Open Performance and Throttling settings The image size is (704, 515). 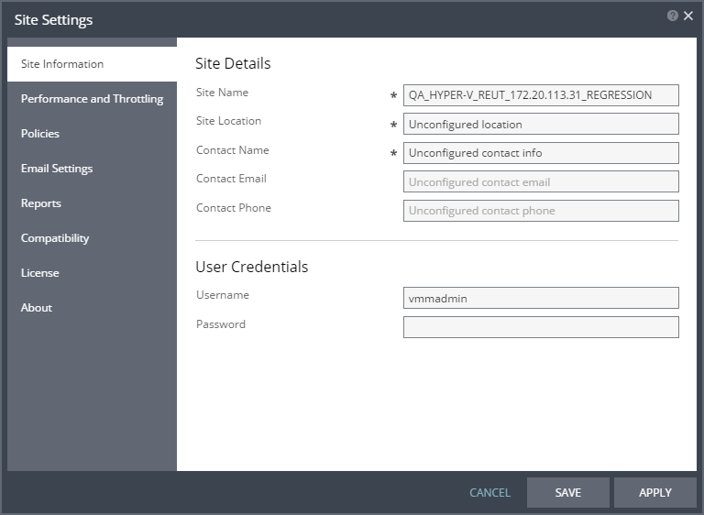pyautogui.click(x=92, y=99)
